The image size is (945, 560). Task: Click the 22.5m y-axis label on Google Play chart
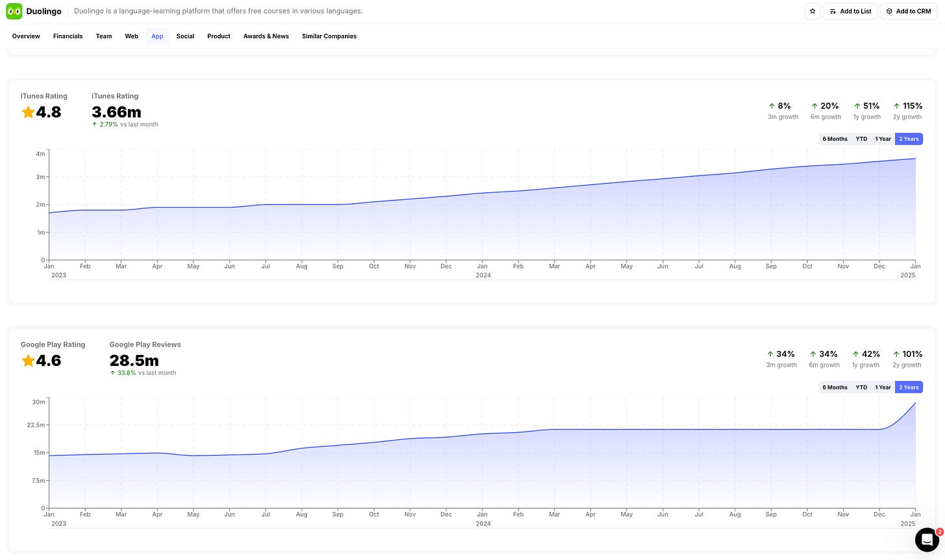(x=36, y=425)
